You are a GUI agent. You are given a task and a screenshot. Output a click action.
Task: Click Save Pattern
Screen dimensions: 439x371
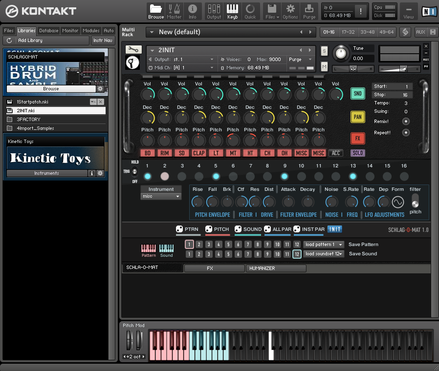click(x=363, y=245)
